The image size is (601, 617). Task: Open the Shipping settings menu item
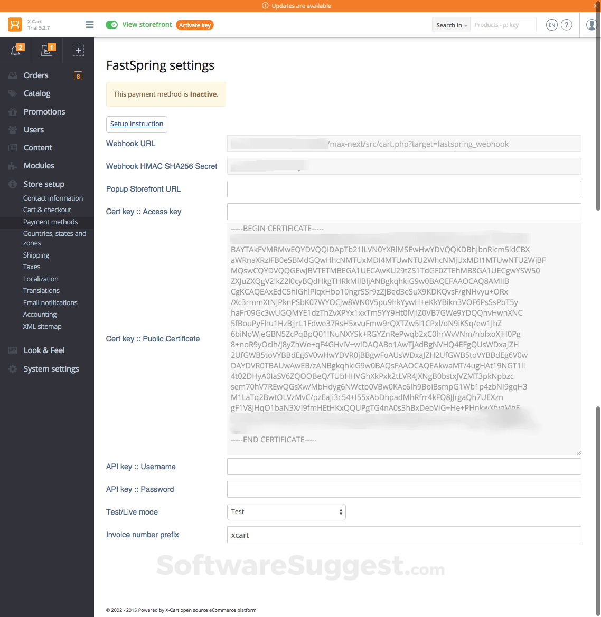(36, 254)
